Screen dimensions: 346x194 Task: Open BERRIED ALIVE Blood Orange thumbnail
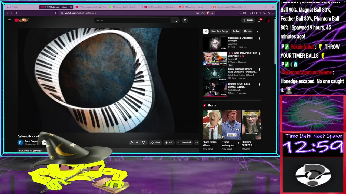pos(215,89)
